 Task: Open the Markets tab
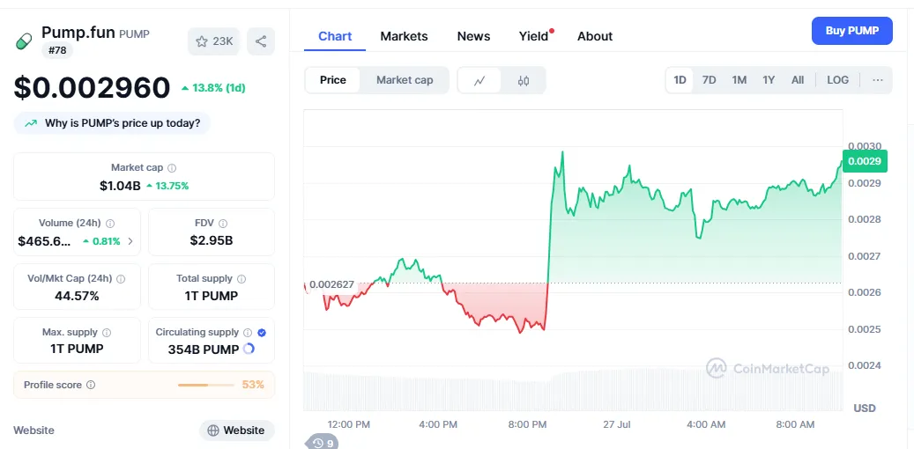[404, 36]
